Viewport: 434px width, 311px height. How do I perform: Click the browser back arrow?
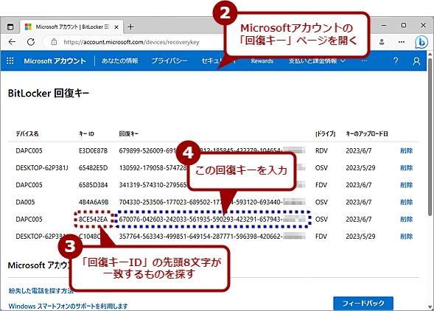[12, 42]
